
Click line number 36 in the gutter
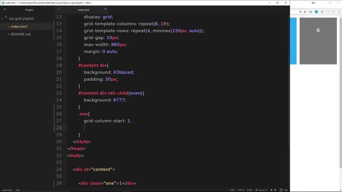click(x=59, y=183)
